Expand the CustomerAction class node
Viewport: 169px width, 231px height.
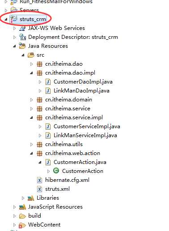(x=48, y=171)
